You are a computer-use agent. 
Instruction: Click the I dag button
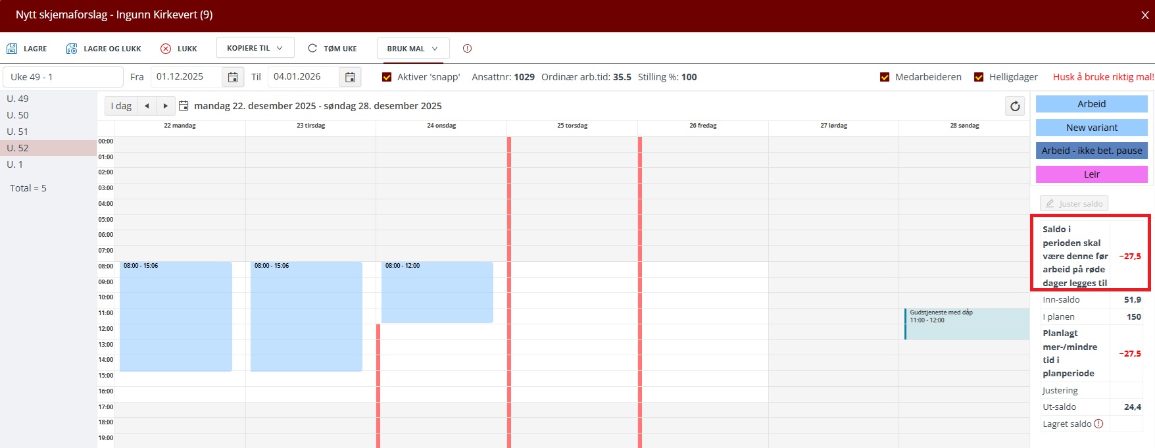(x=121, y=106)
